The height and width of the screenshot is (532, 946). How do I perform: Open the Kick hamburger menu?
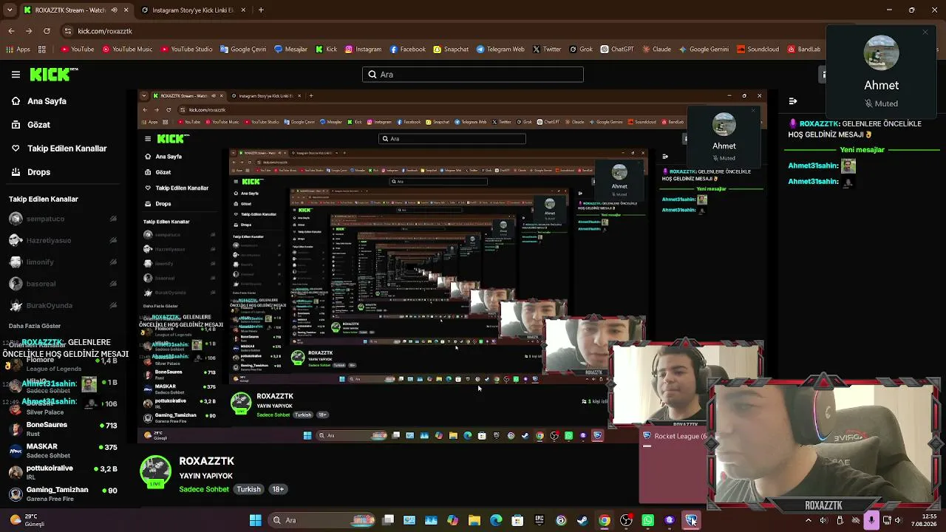(16, 74)
